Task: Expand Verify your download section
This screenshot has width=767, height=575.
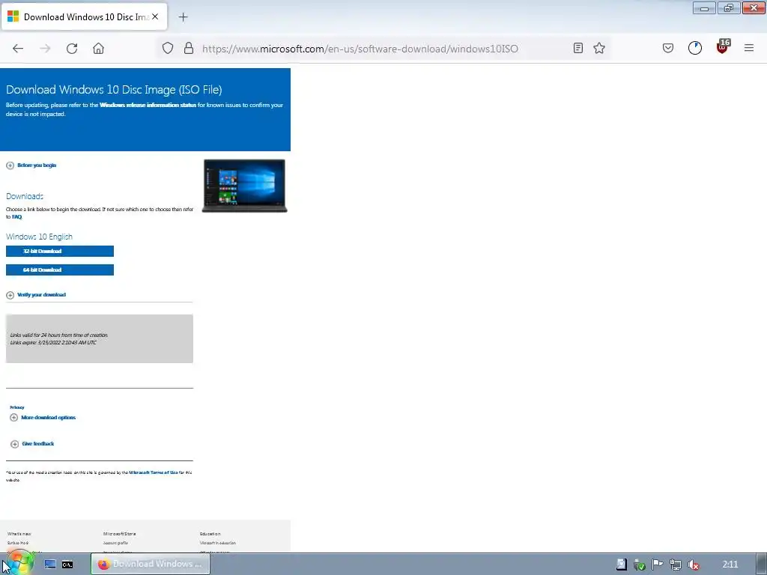Action: (36, 295)
